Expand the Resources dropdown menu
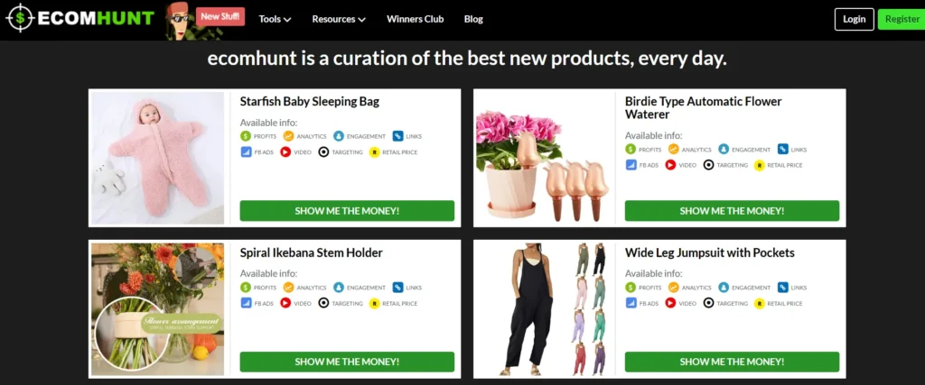 coord(339,19)
